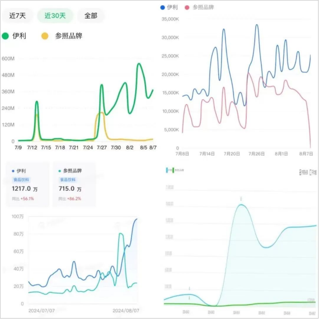319x319 pixels.
Task: Click the +56.1% year-over-year value
Action: tap(27, 199)
